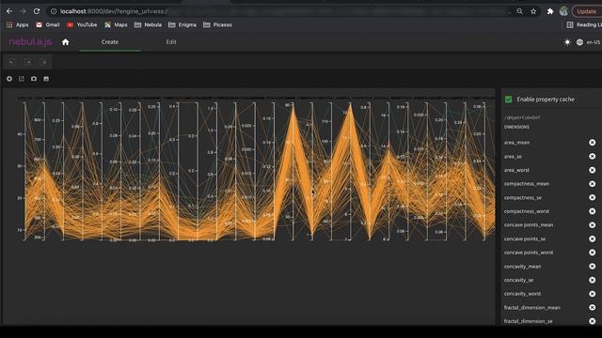Take a snapshot with the camera icon
The image size is (602, 338).
click(x=34, y=79)
